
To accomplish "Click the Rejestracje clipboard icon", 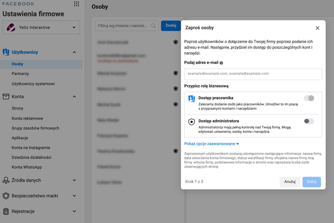I will click(6, 211).
